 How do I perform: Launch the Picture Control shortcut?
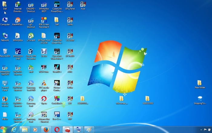pyautogui.click(x=57, y=86)
